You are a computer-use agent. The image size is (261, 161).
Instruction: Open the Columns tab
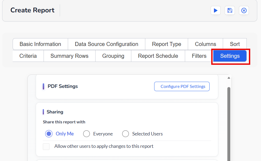(205, 44)
